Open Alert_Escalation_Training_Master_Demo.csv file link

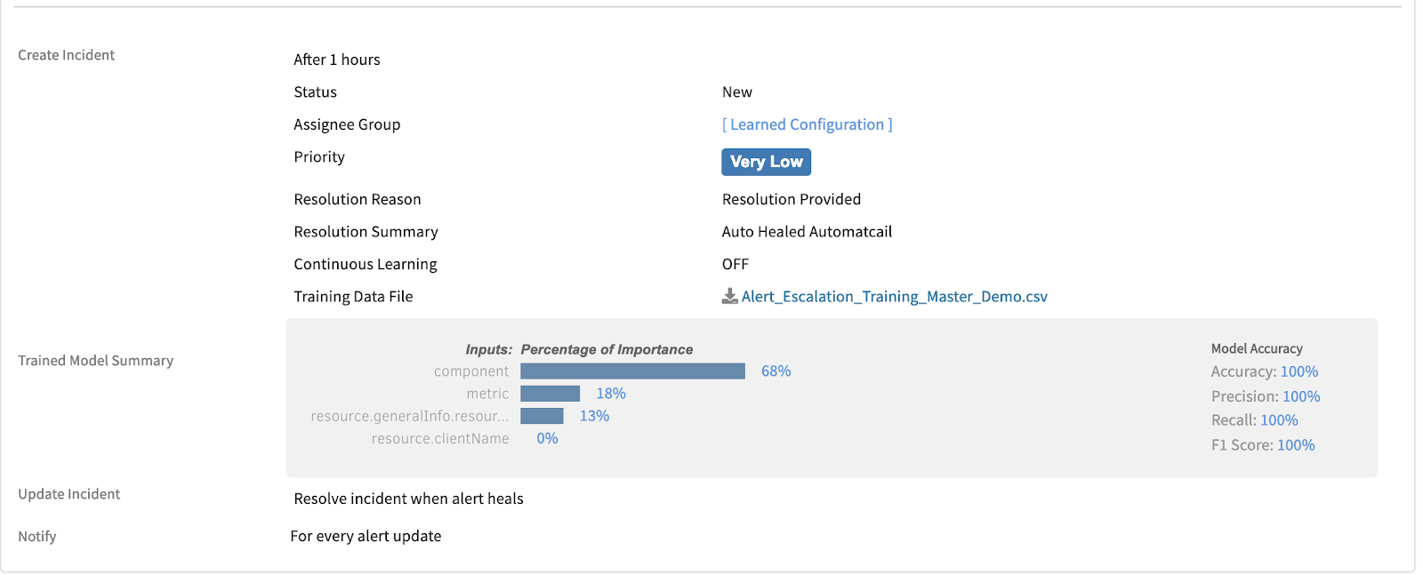click(894, 297)
